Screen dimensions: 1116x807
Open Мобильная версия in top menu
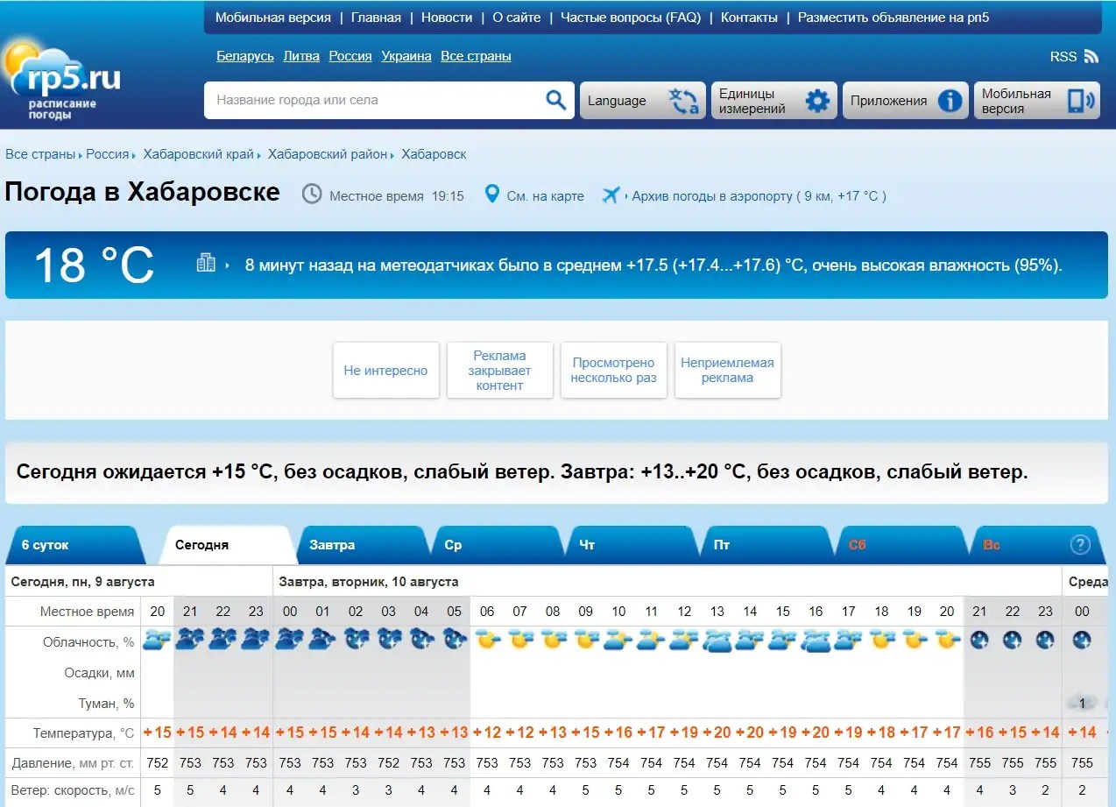pos(273,18)
